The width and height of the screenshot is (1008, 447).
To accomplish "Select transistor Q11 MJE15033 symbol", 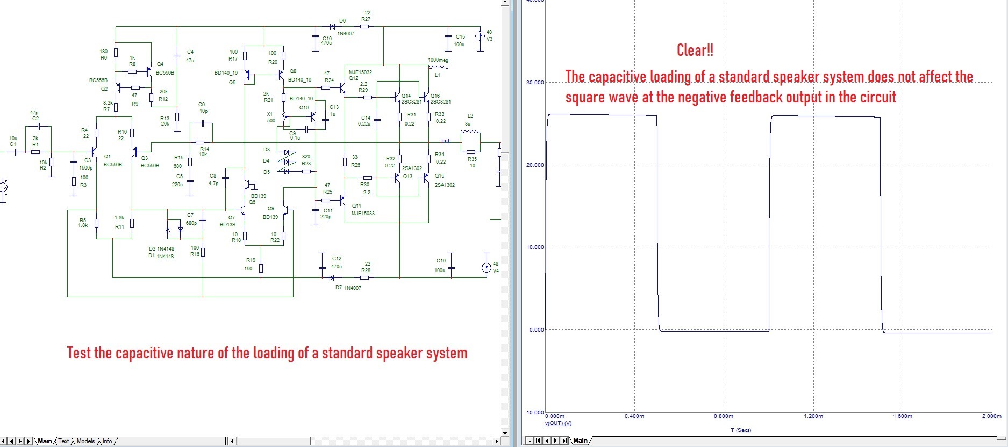I will point(342,200).
